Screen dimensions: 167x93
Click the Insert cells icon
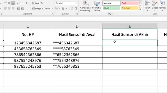[x=147, y=3]
